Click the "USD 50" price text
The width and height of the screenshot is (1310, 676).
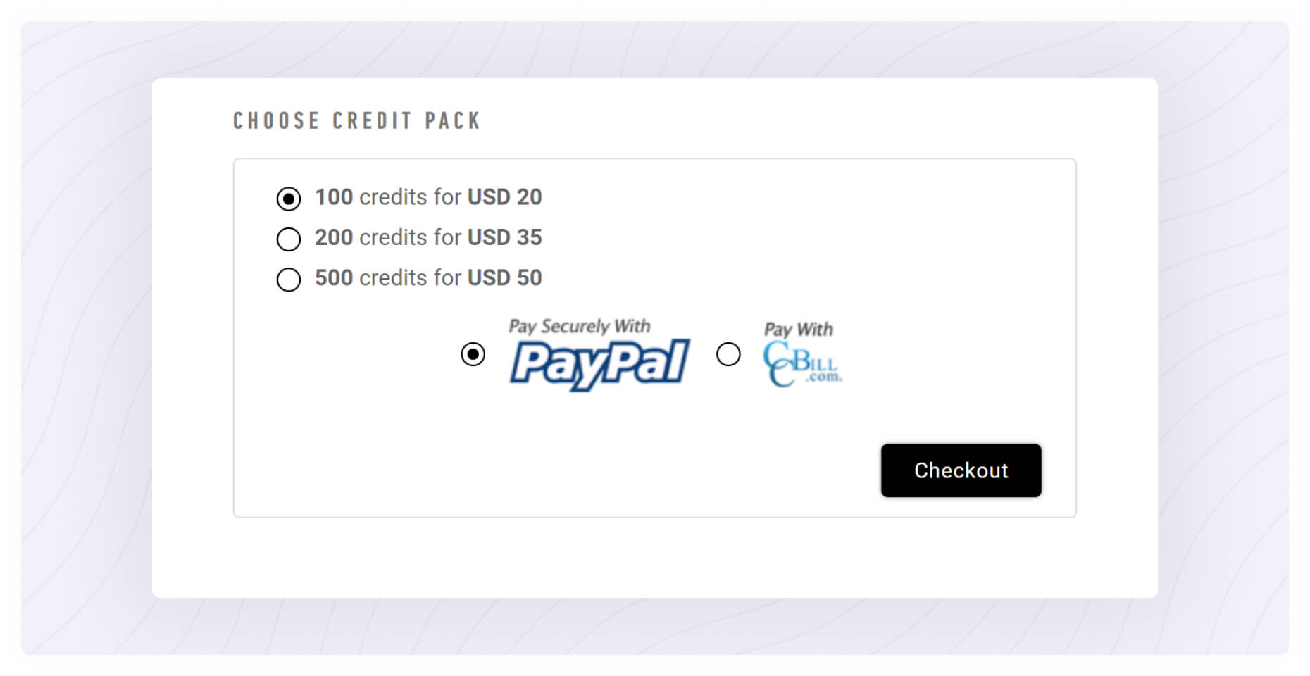click(x=505, y=278)
